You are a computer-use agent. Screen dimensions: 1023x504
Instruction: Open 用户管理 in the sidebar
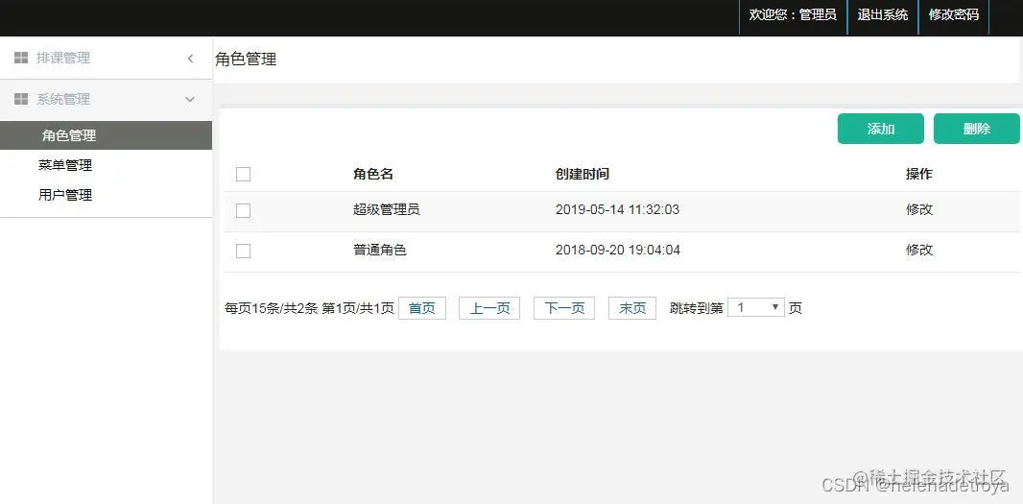65,195
